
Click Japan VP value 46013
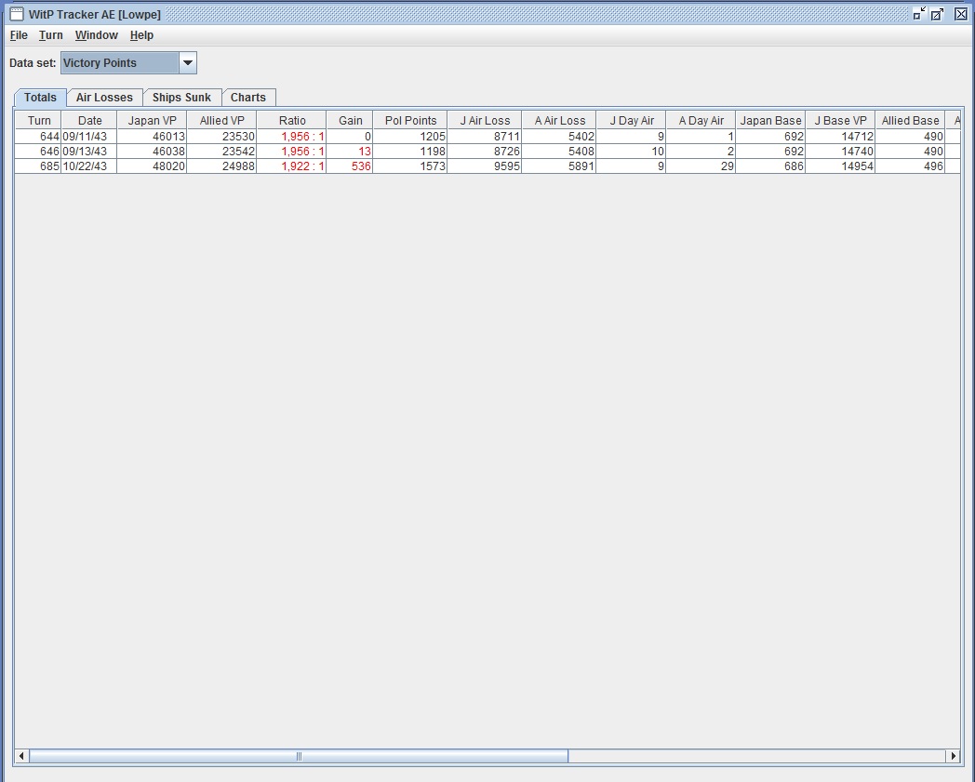[152, 136]
